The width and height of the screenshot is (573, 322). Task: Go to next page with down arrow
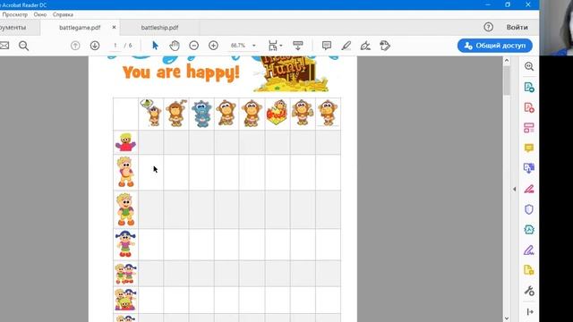[95, 46]
